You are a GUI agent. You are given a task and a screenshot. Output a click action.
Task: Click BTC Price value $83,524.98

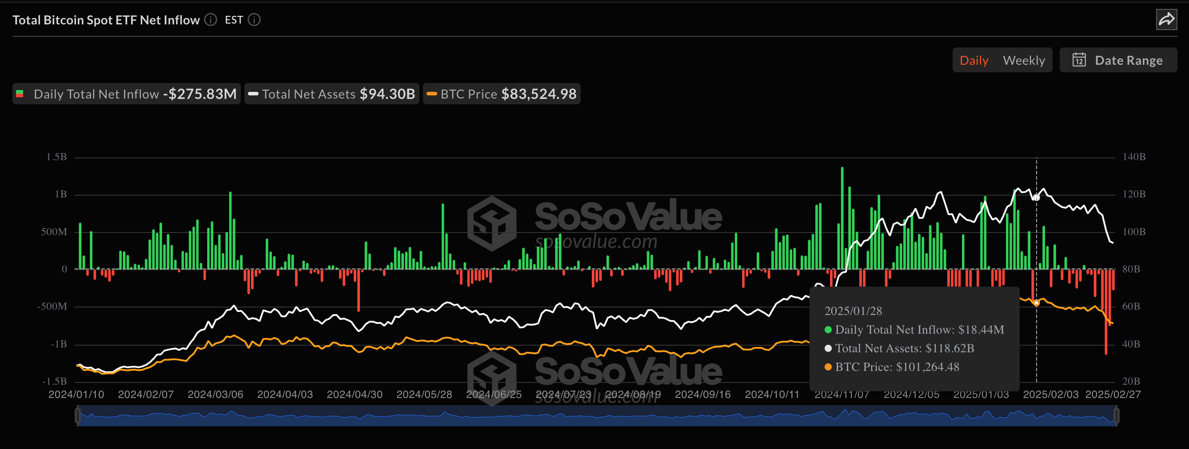tap(539, 94)
